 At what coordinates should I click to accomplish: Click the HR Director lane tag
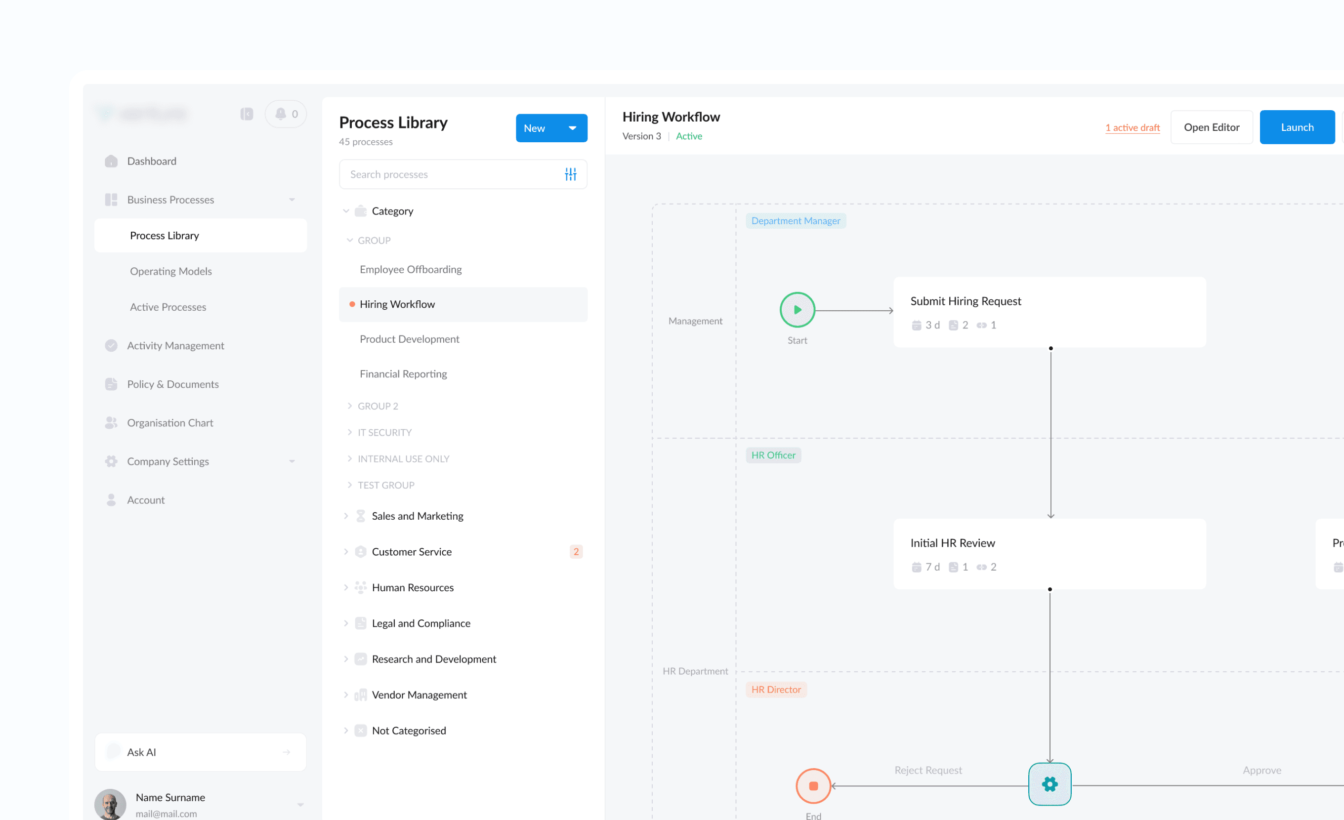pos(776,690)
